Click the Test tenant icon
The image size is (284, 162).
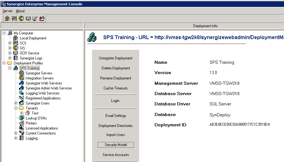(28, 113)
